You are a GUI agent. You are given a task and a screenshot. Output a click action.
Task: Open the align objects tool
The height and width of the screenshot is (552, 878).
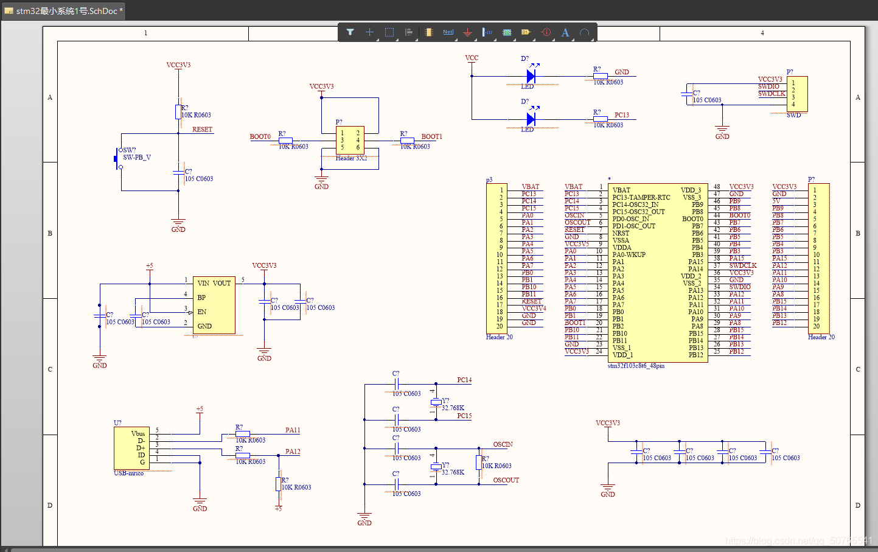click(409, 32)
